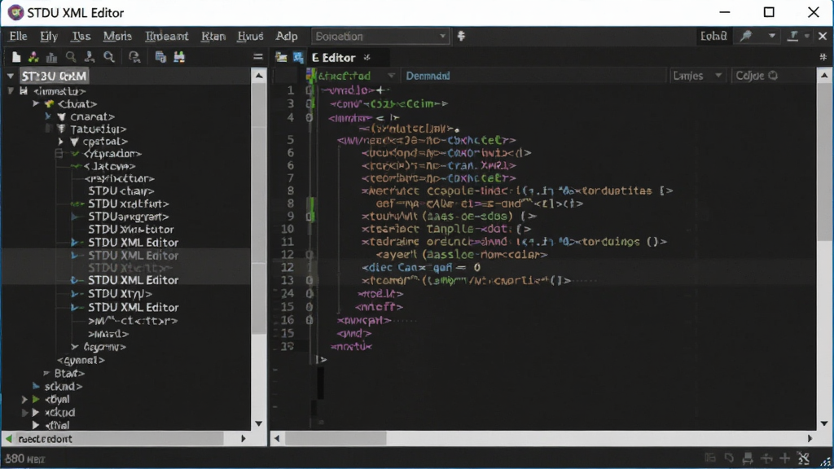Click the pin icon beside the menu bar combo box
Screen dimensions: 834x469
point(461,36)
